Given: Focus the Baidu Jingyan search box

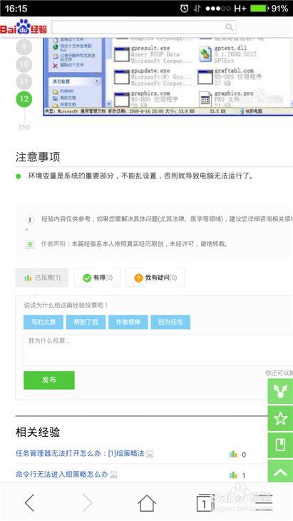Looking at the screenshot, I should pyautogui.click(x=144, y=27).
